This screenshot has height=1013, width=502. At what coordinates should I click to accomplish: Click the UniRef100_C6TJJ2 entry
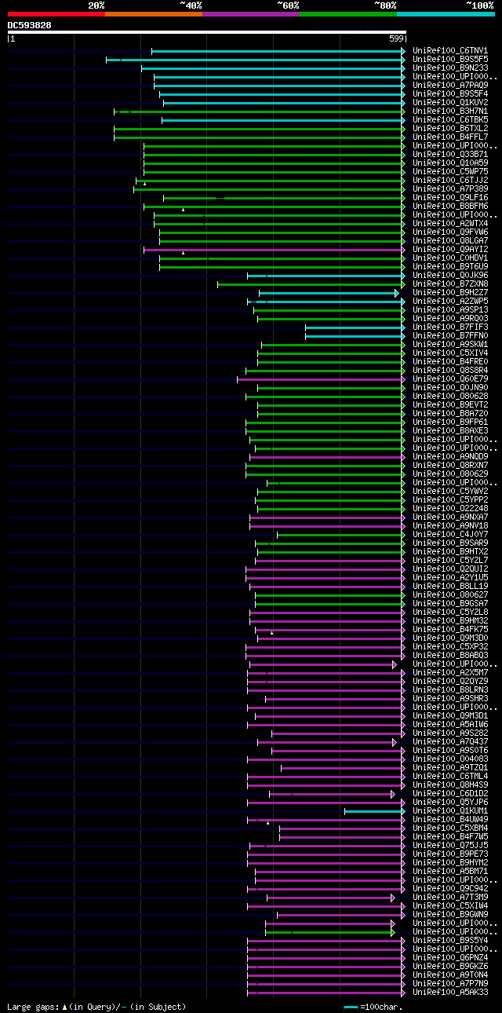(x=450, y=181)
